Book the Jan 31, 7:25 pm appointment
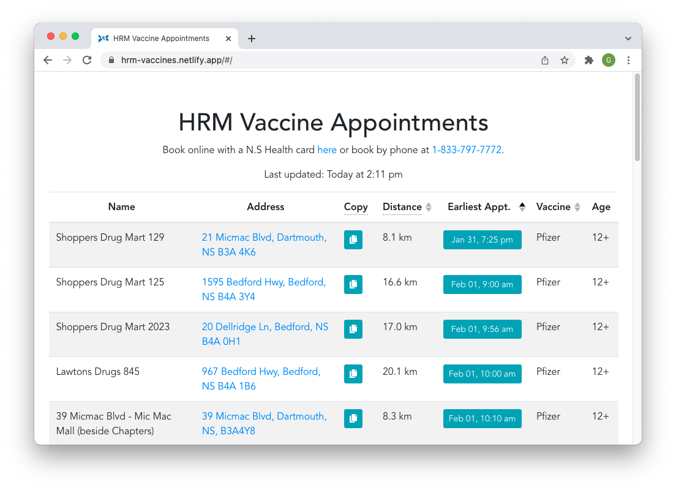This screenshot has height=490, width=676. tap(482, 240)
